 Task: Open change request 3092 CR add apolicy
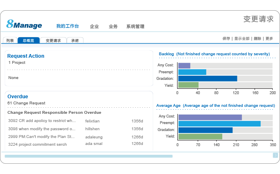coord(42,121)
